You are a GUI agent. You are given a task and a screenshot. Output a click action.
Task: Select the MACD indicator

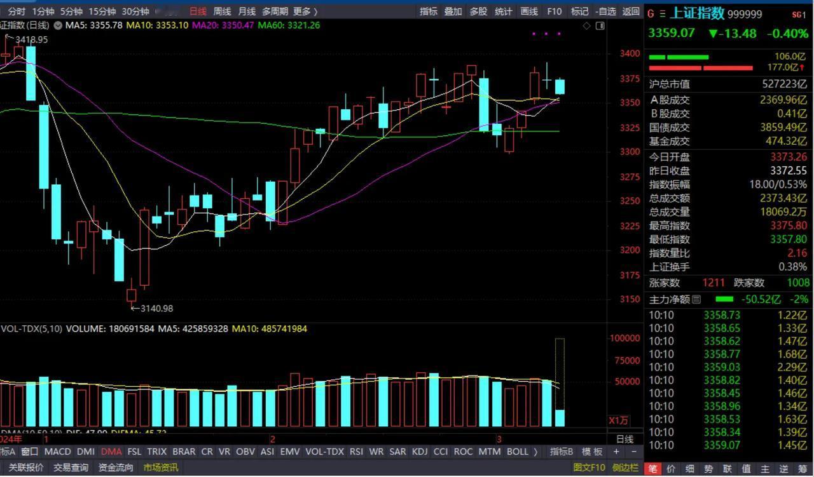click(58, 452)
